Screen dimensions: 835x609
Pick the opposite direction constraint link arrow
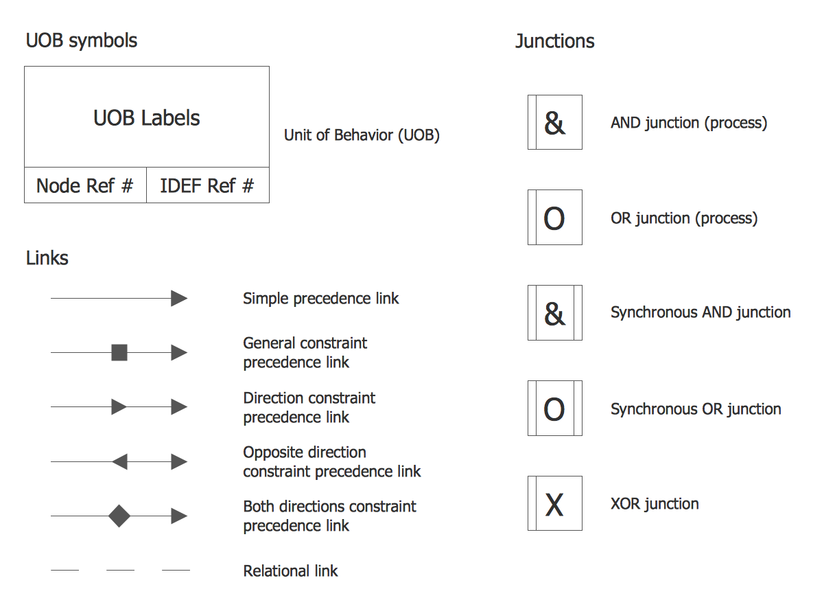119,461
